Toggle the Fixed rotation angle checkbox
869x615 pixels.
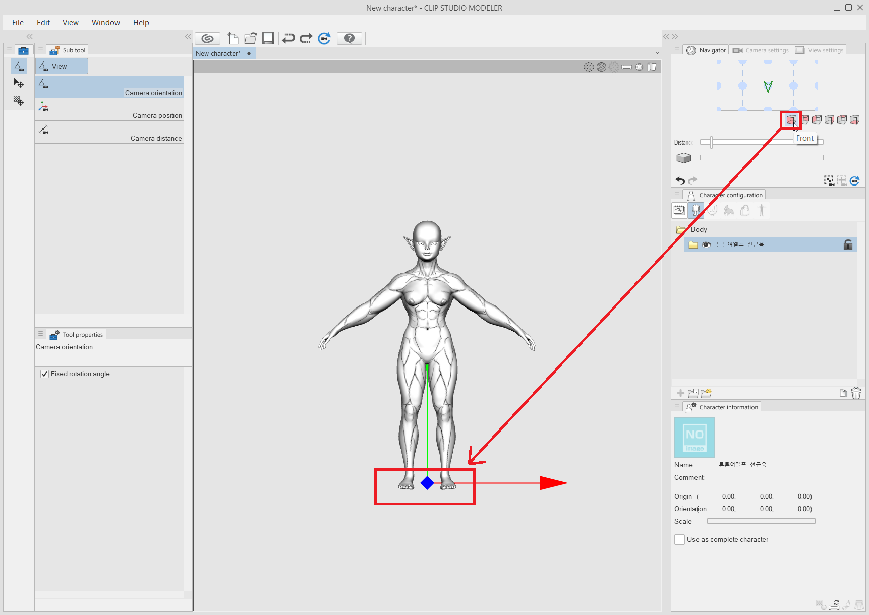(45, 374)
